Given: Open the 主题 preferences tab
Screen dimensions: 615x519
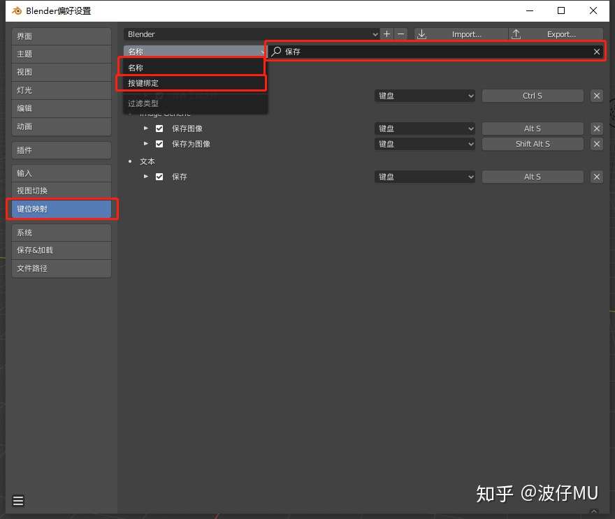Looking at the screenshot, I should point(61,54).
